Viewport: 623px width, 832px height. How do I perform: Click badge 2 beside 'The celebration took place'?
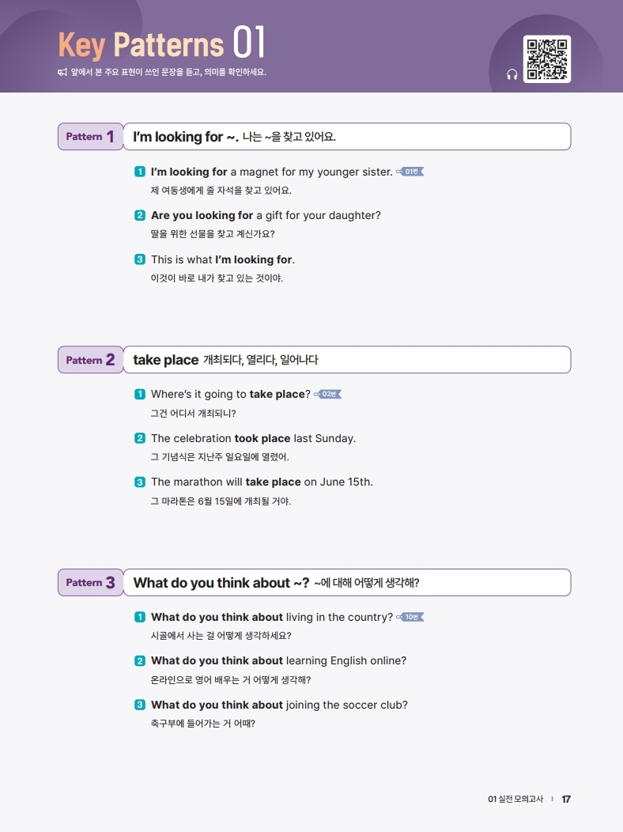click(140, 438)
